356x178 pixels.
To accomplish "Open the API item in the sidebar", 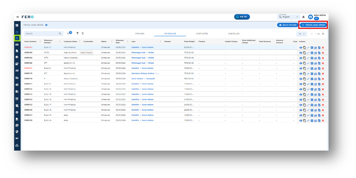I will [x=17, y=138].
